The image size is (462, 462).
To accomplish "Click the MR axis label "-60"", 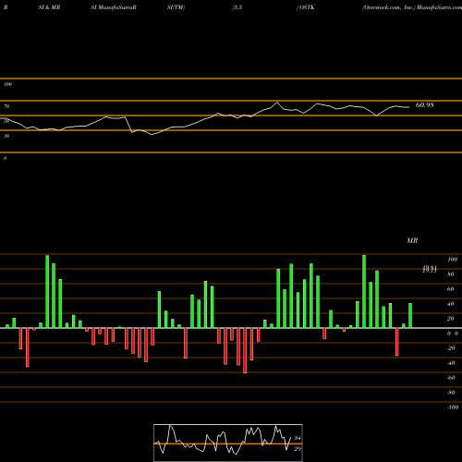I will pyautogui.click(x=451, y=378).
